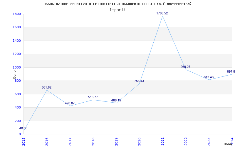This screenshot has width=235, height=147.
Task: Select the data label 661.62
Action: [46, 87]
